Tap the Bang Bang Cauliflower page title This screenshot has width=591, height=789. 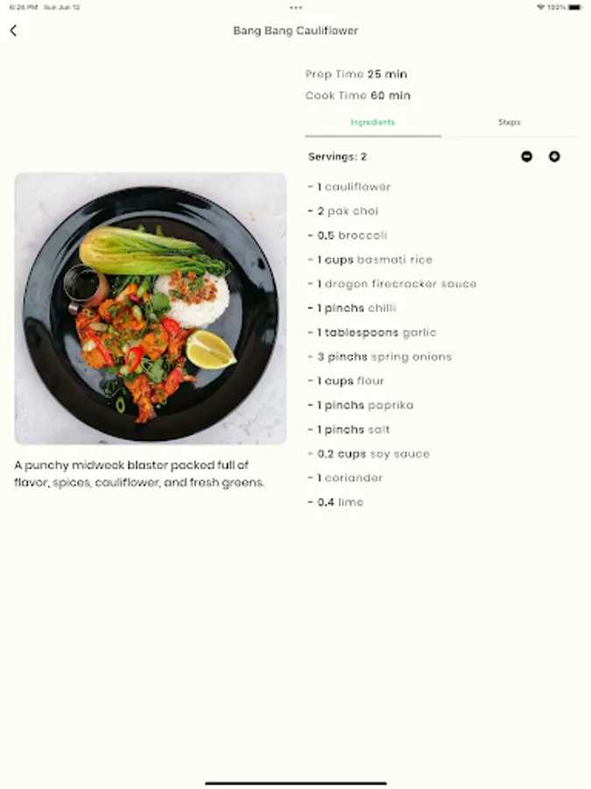(x=296, y=31)
